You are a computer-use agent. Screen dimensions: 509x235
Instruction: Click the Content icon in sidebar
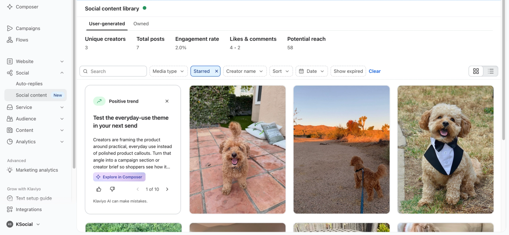[x=10, y=130]
